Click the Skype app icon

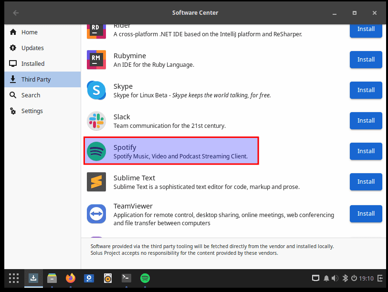96,90
